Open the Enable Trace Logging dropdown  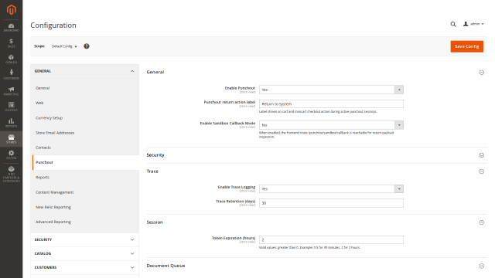[331, 188]
